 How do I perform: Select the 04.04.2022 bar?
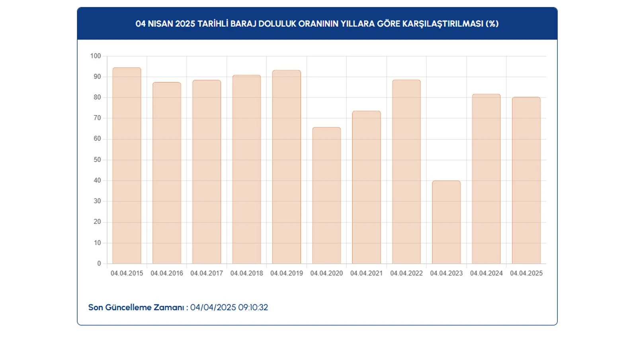(x=406, y=171)
